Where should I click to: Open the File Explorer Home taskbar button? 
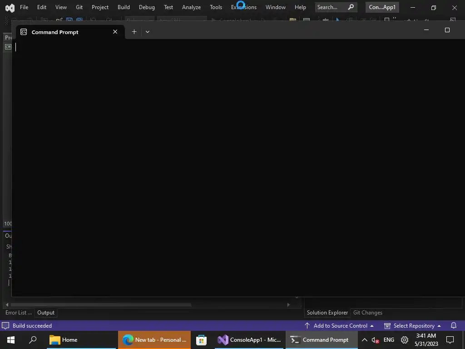click(x=81, y=340)
